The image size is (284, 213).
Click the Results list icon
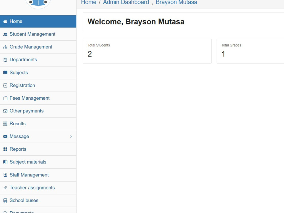pyautogui.click(x=5, y=124)
